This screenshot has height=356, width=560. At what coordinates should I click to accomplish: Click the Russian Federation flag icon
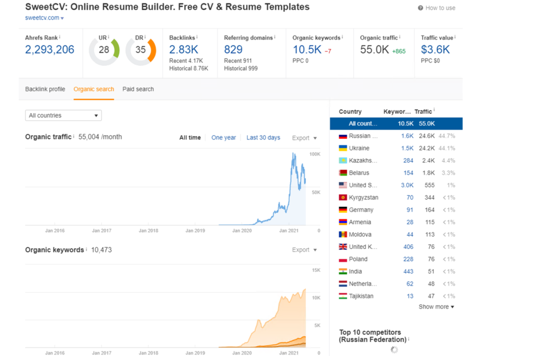tap(343, 136)
